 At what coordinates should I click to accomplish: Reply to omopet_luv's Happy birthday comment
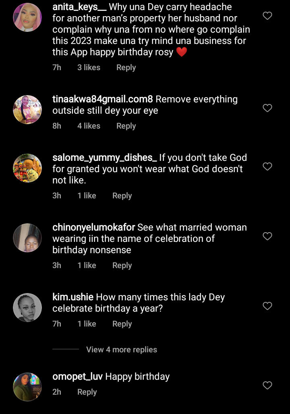pos(87,392)
